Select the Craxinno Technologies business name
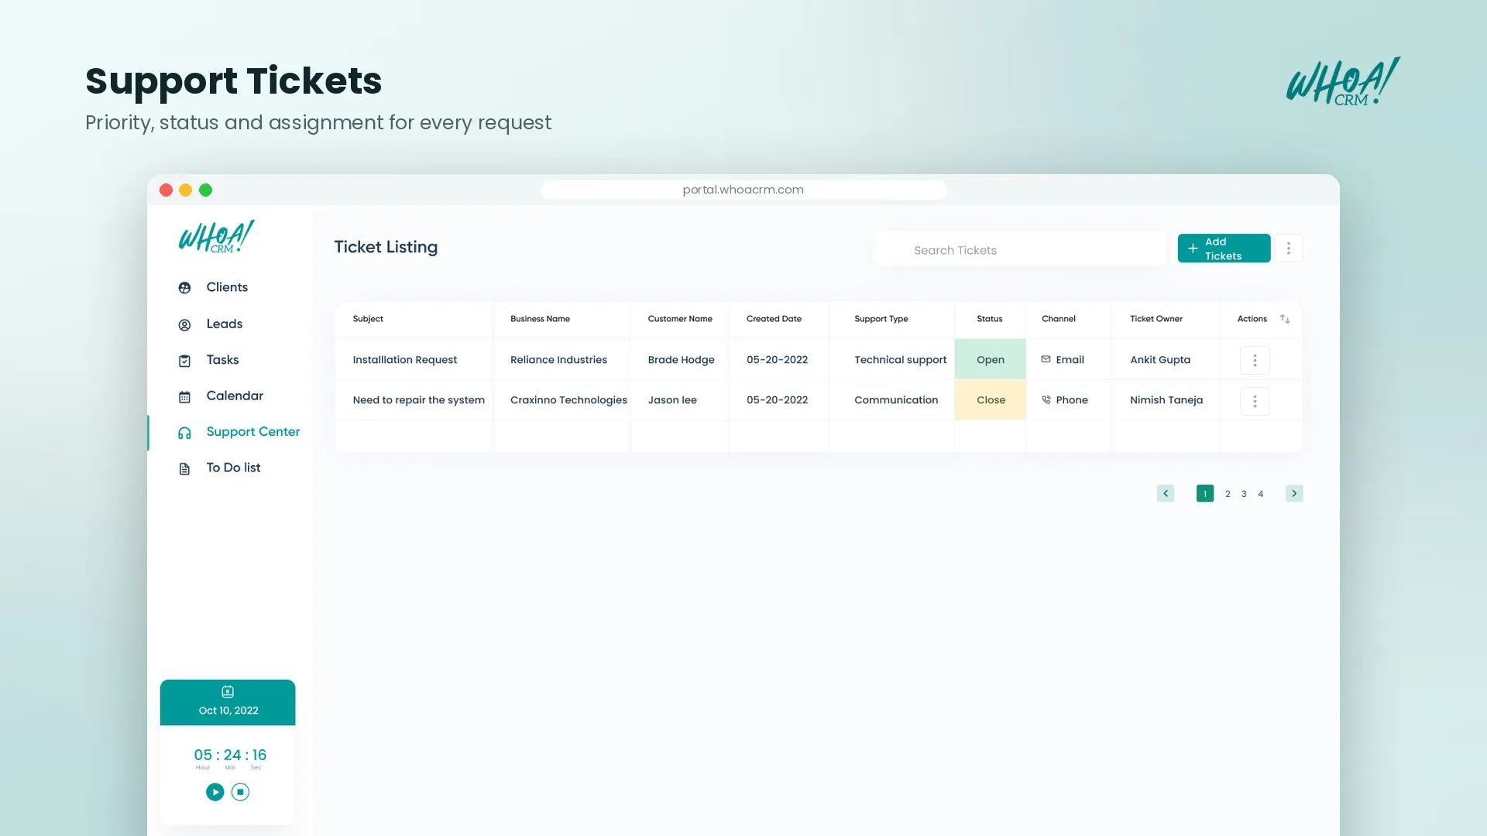The height and width of the screenshot is (836, 1487). [x=568, y=400]
